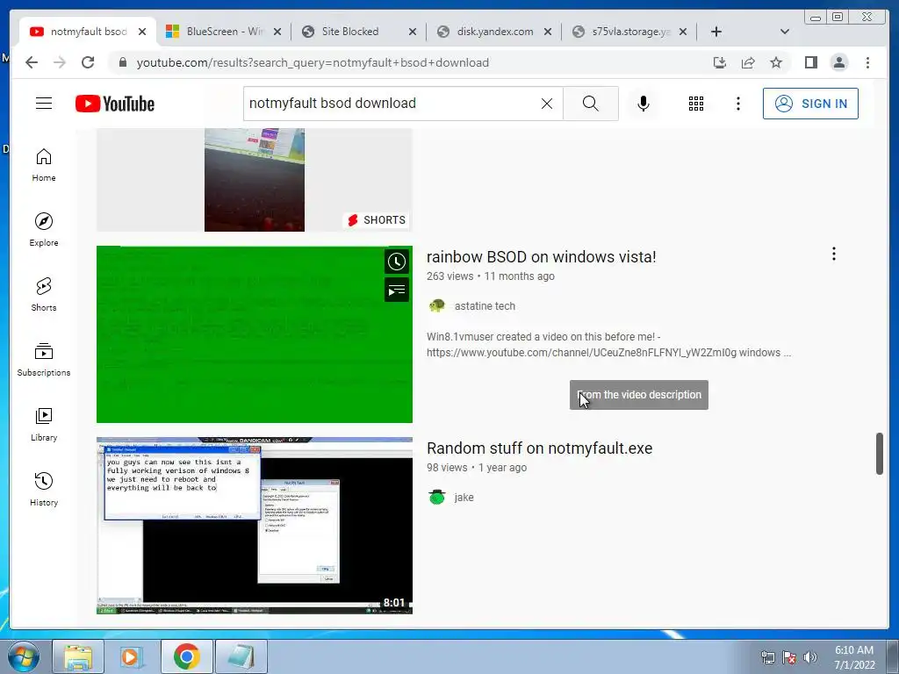Toggle Chrome side panel
Viewport: 899px width, 674px height.
point(810,62)
